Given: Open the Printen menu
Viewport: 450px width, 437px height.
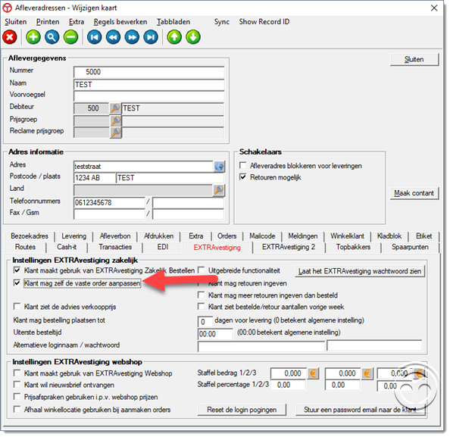Looking at the screenshot, I should coord(48,22).
